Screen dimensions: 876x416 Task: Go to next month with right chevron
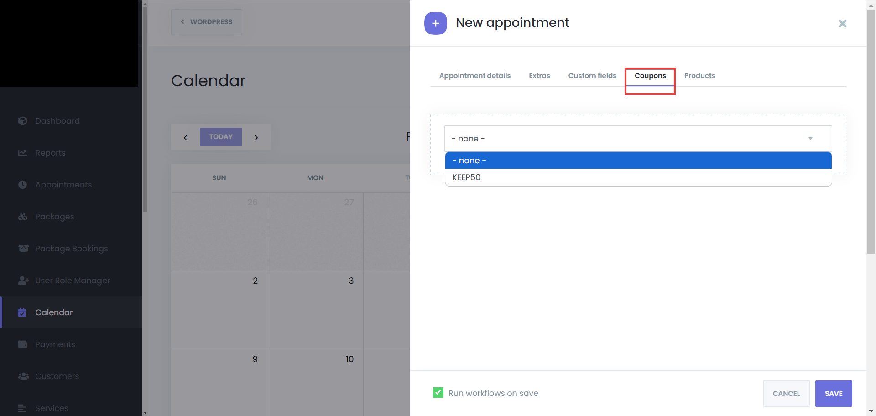click(256, 137)
